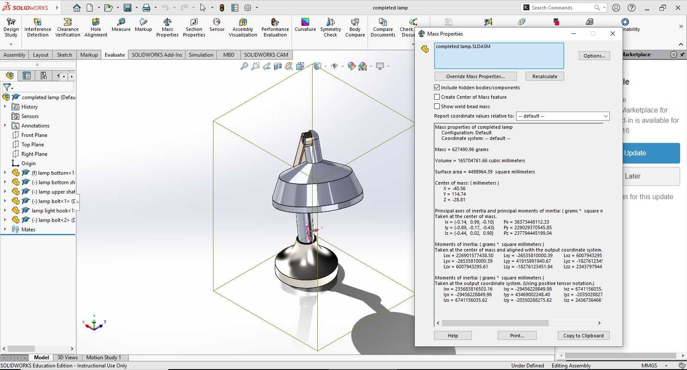Open Section Properties tool

(x=194, y=27)
